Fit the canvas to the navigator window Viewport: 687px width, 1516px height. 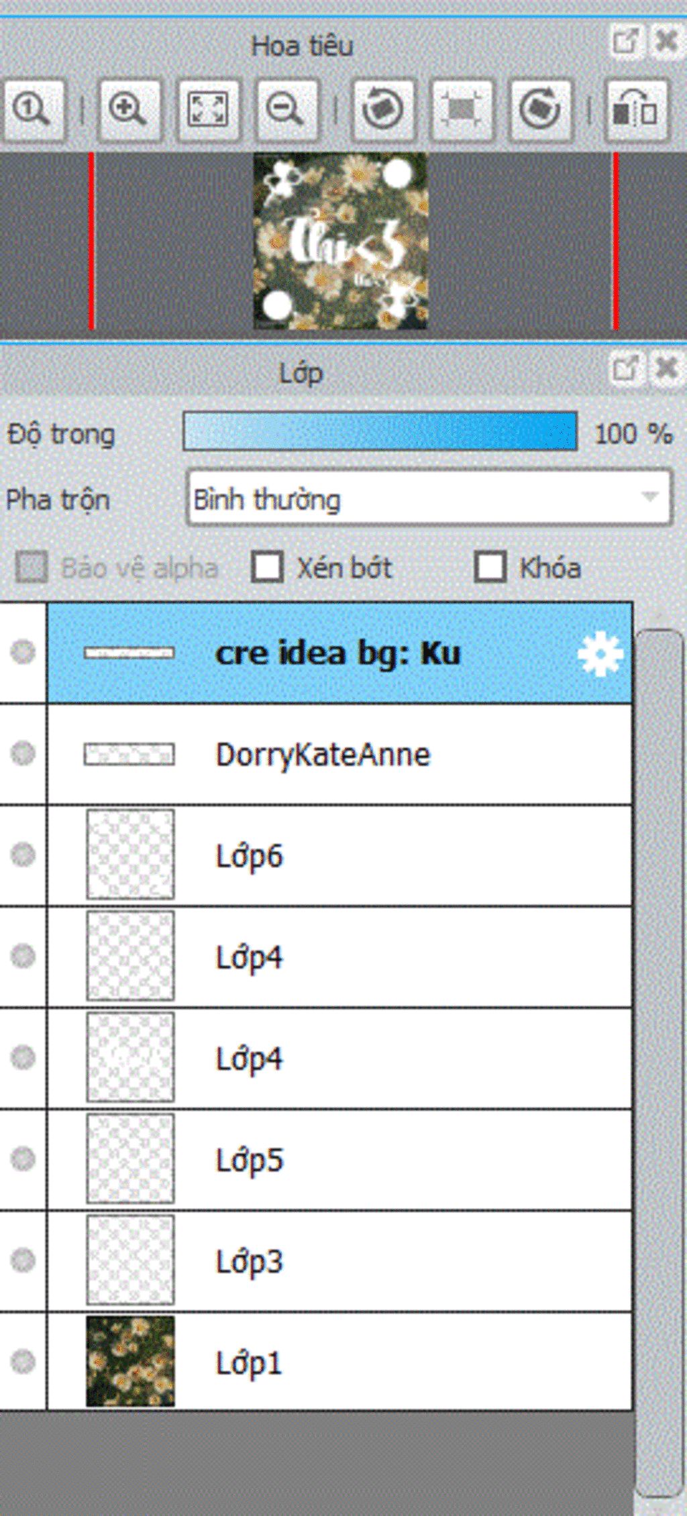[209, 110]
